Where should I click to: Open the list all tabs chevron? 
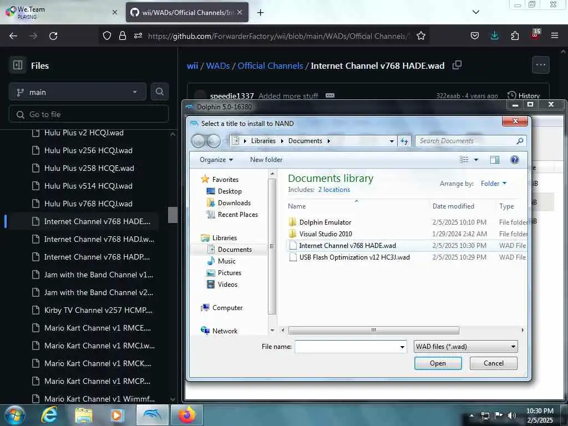pyautogui.click(x=475, y=12)
